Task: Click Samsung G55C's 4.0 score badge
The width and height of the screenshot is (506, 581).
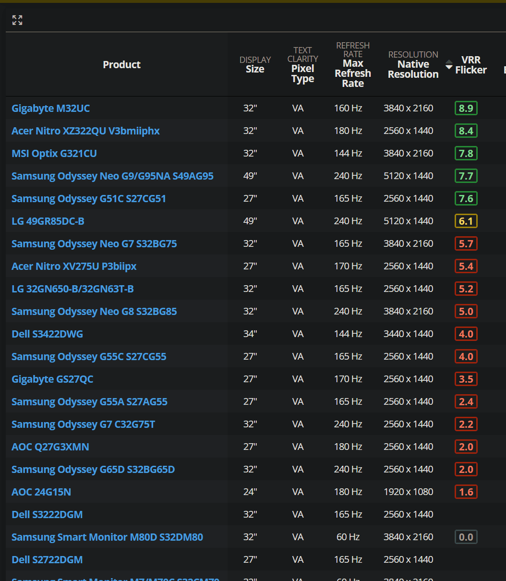Action: [466, 356]
